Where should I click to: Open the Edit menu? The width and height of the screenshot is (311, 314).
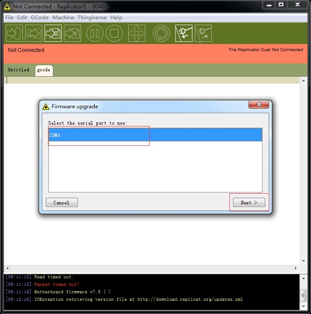pyautogui.click(x=22, y=18)
